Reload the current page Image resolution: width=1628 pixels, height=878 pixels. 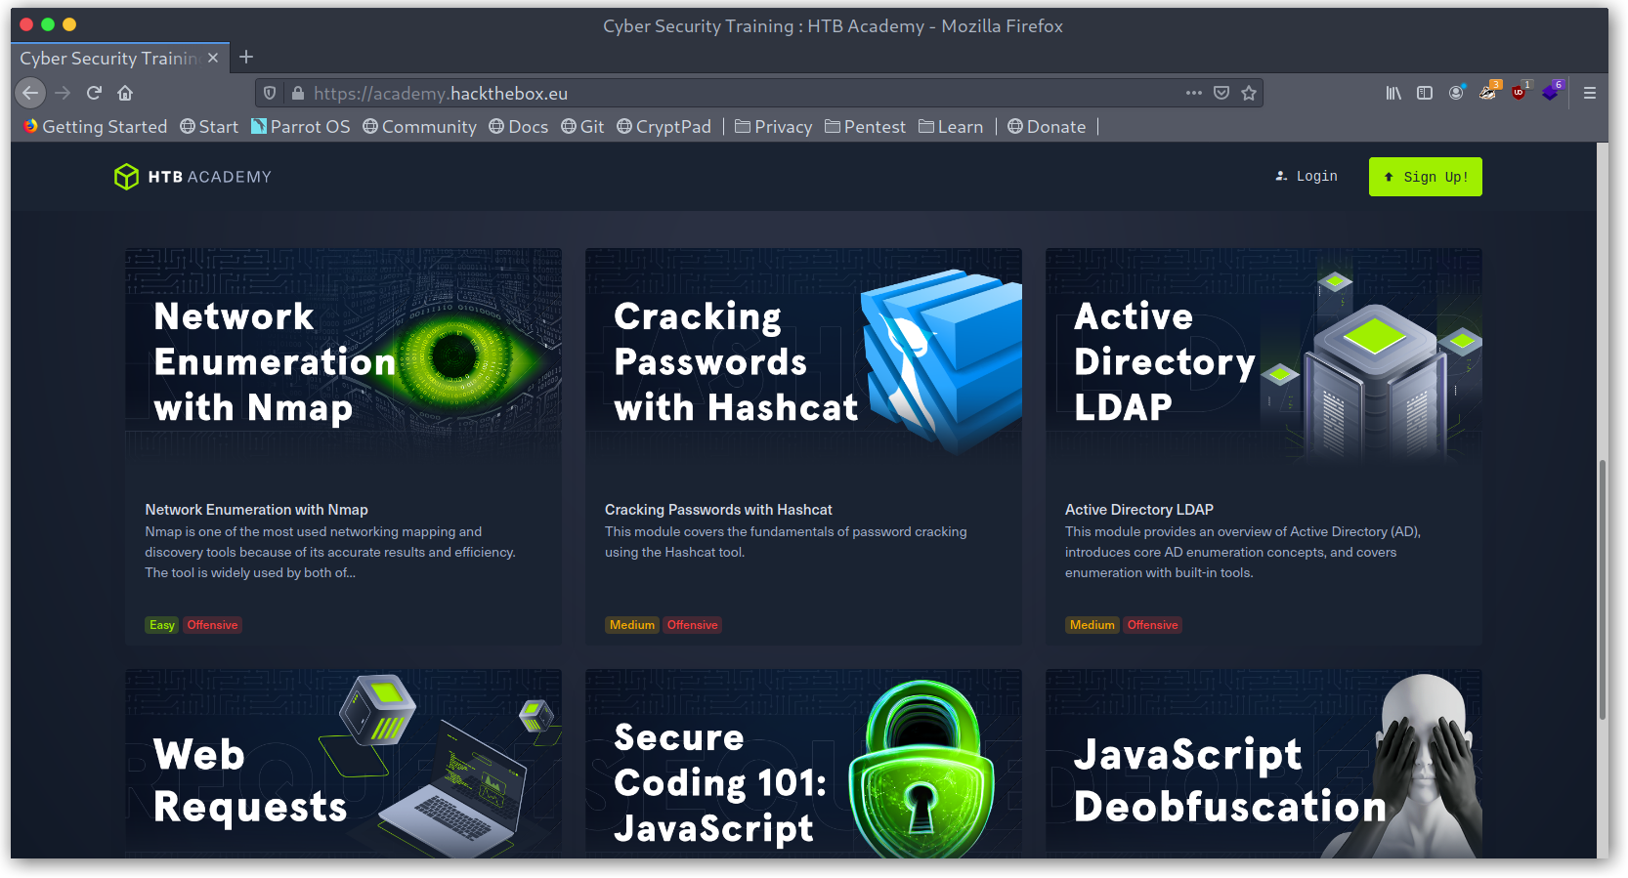coord(94,93)
